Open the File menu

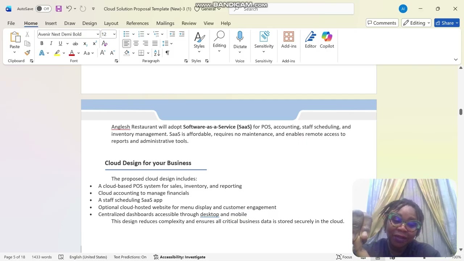(x=11, y=23)
